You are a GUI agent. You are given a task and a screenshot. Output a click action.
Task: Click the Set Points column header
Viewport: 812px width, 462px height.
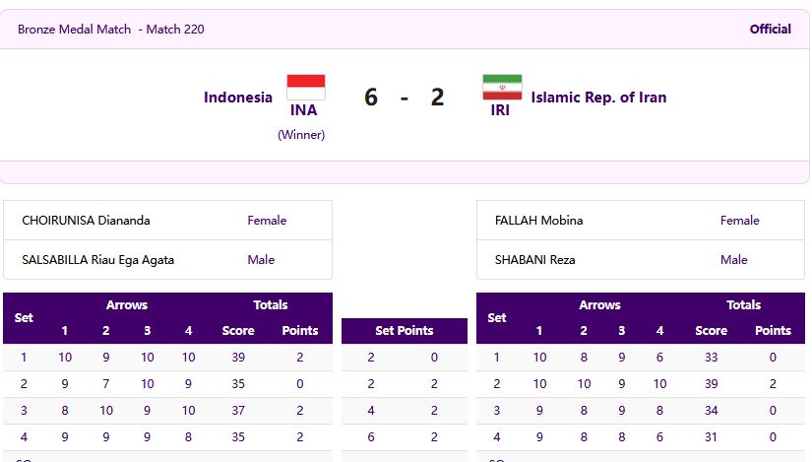point(405,331)
